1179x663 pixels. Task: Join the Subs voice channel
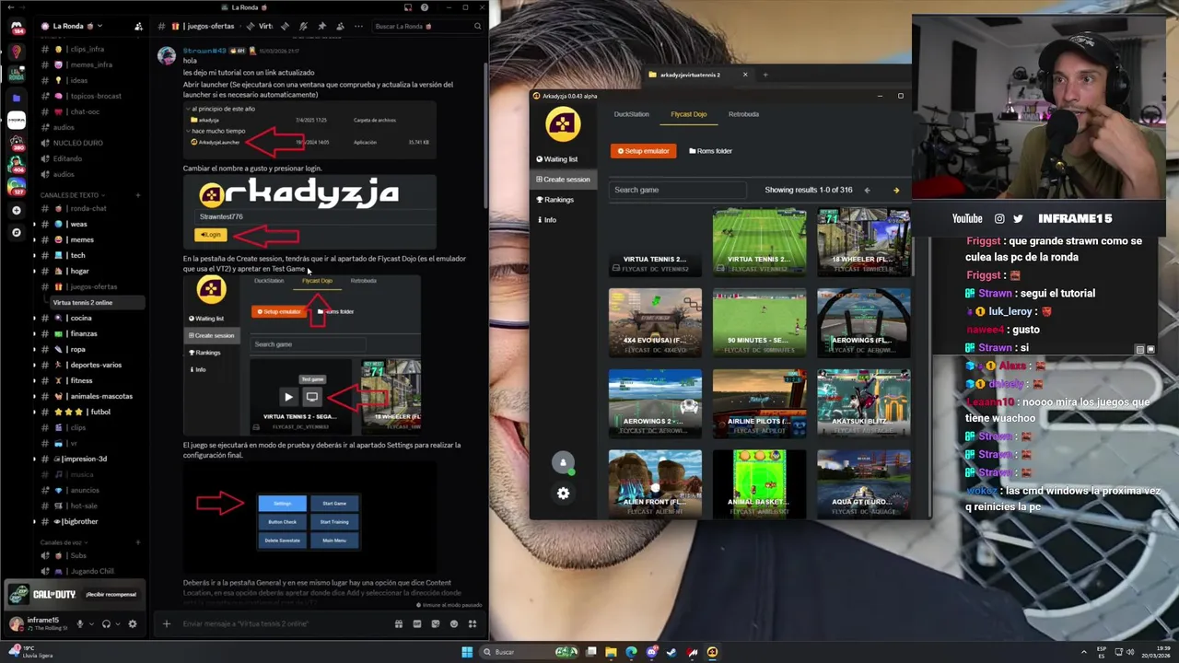(x=78, y=555)
